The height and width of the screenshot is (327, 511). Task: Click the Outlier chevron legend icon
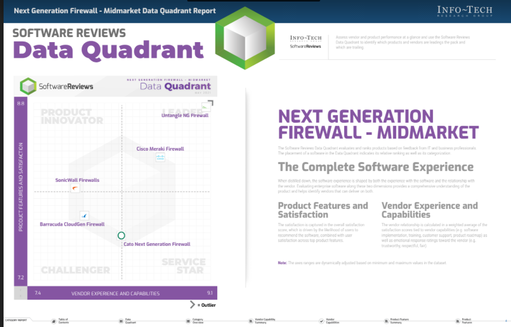[192, 305]
